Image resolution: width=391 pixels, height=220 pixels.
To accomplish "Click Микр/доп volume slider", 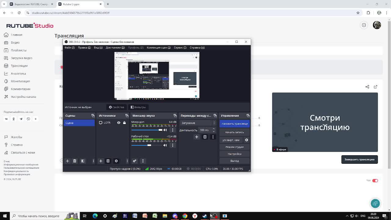I will (x=147, y=130).
